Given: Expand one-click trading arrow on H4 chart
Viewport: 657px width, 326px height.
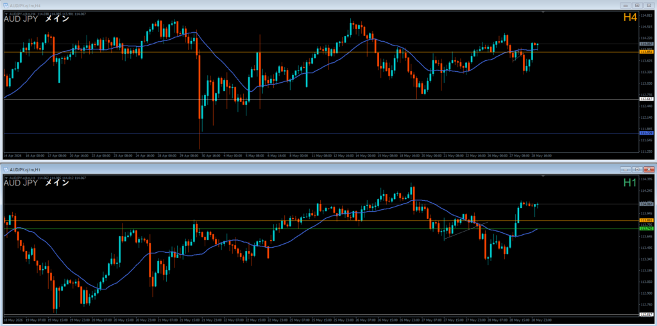Looking at the screenshot, I should (6, 14).
